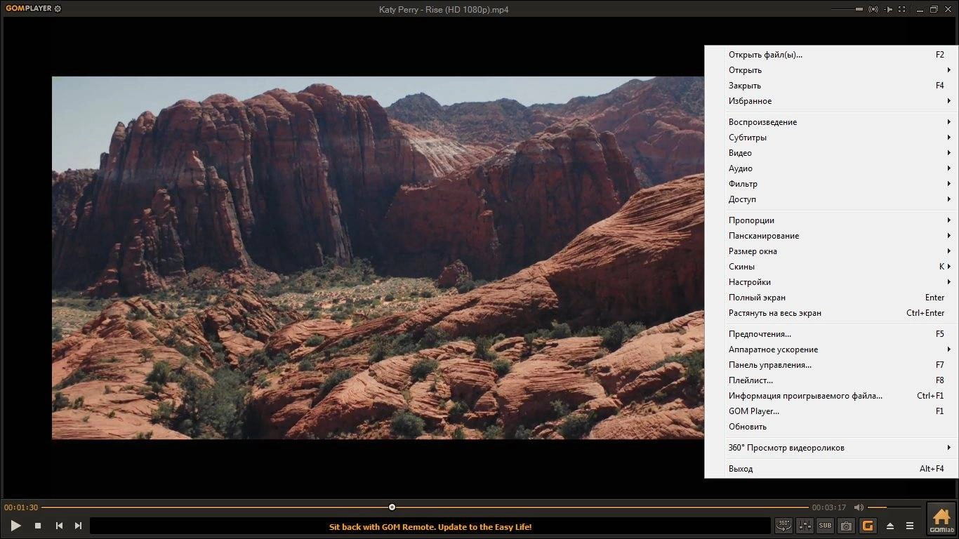Screen dimensions: 959x539
Task: Switch to fullscreen via title bar icon
Action: [x=902, y=9]
